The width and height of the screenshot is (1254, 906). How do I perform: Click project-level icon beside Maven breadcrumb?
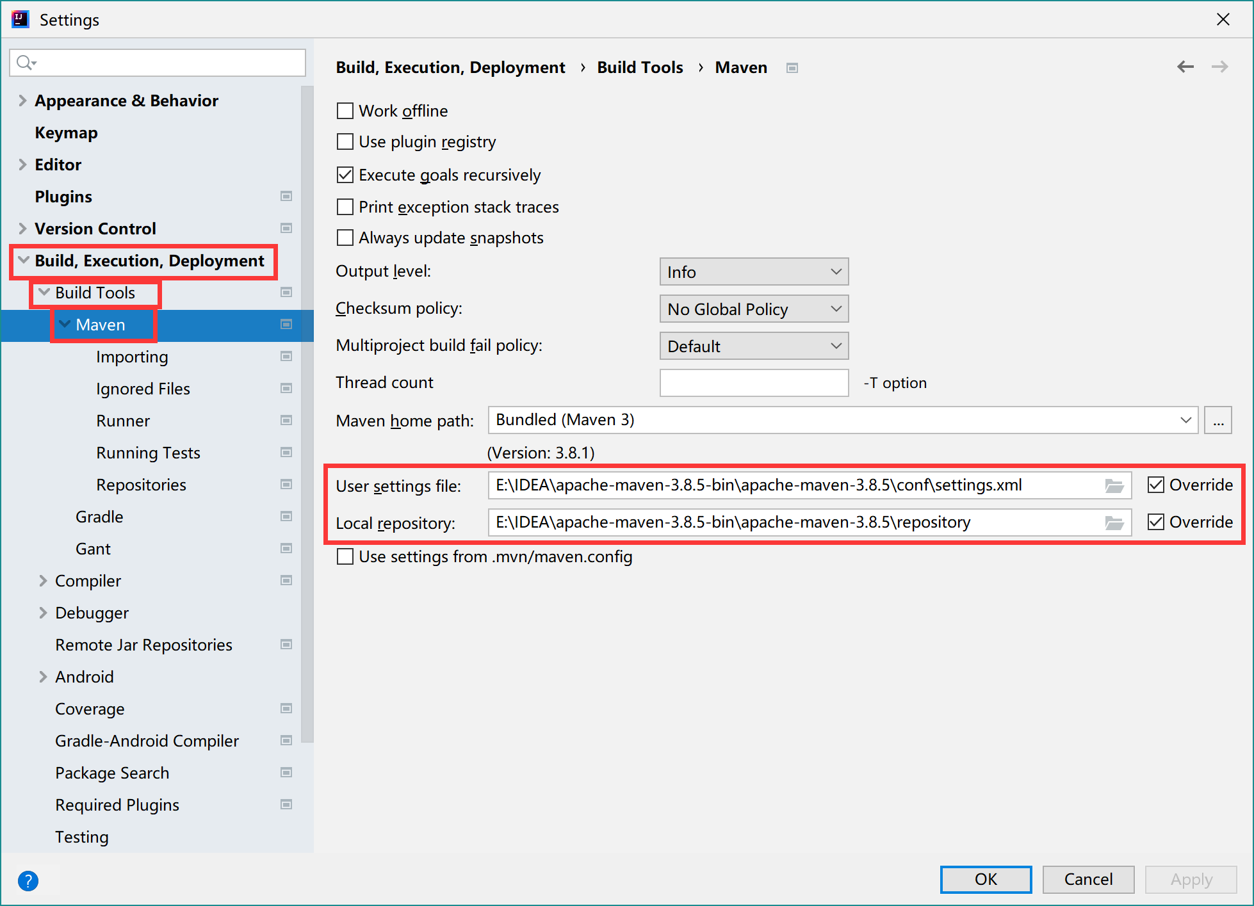pos(792,68)
